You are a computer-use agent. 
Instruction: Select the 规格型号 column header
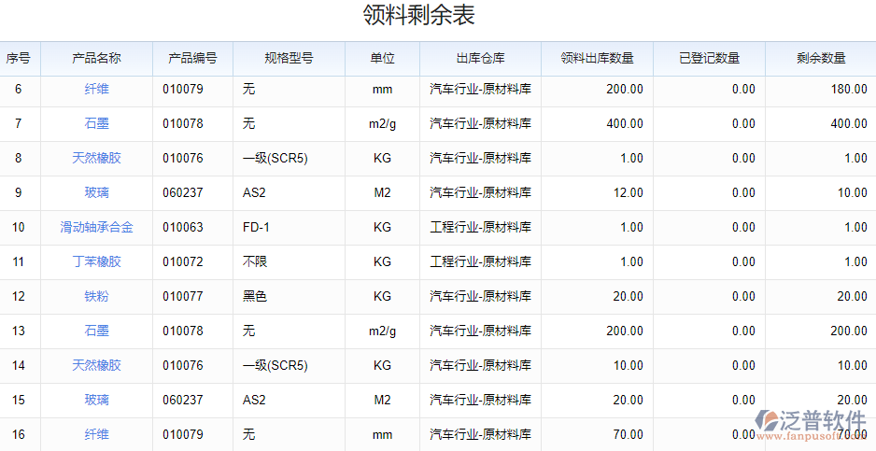(289, 58)
